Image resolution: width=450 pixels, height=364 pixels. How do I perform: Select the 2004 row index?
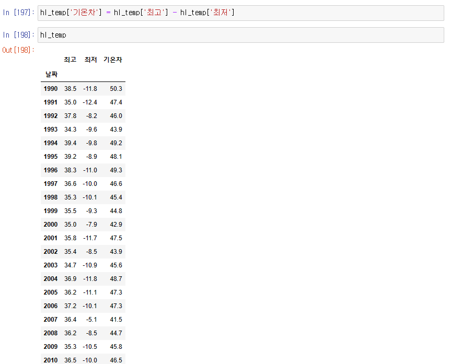click(51, 279)
